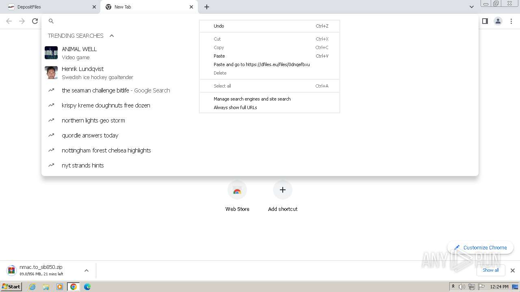520x292 pixels.
Task: Select ANIMAL WELL trending suggestion
Action: click(260, 53)
